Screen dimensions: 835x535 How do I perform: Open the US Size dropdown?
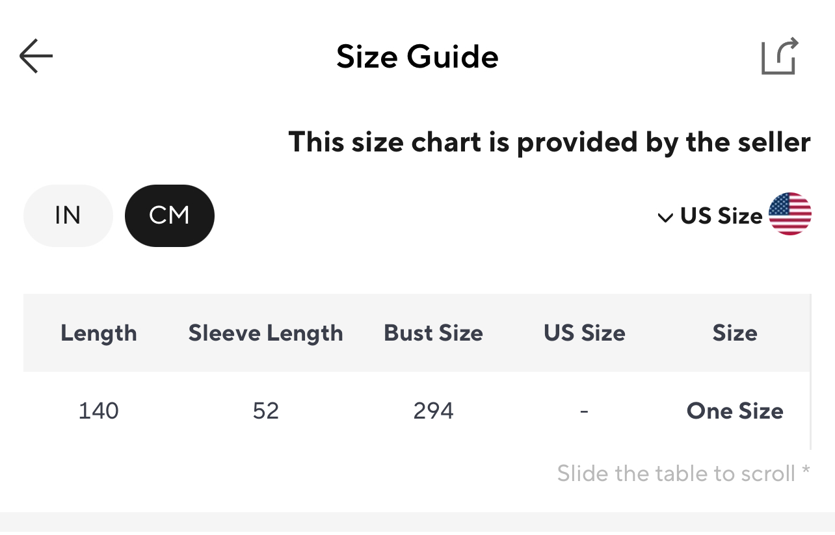click(x=721, y=215)
